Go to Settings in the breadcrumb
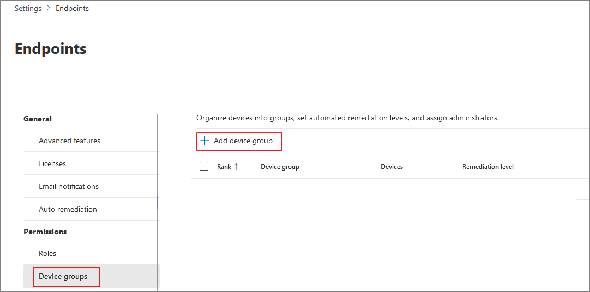 [x=28, y=8]
